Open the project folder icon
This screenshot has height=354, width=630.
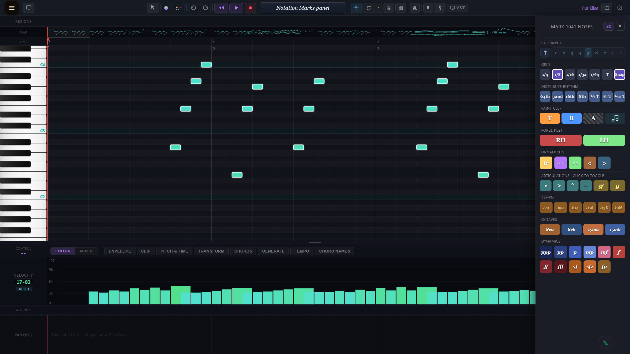607,8
